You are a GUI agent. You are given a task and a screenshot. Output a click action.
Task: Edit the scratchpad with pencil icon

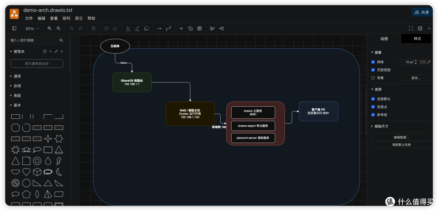56,51
